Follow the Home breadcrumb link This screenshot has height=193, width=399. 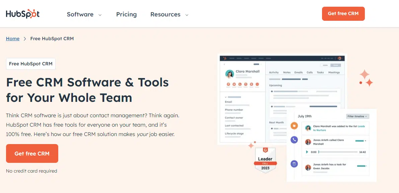(13, 39)
